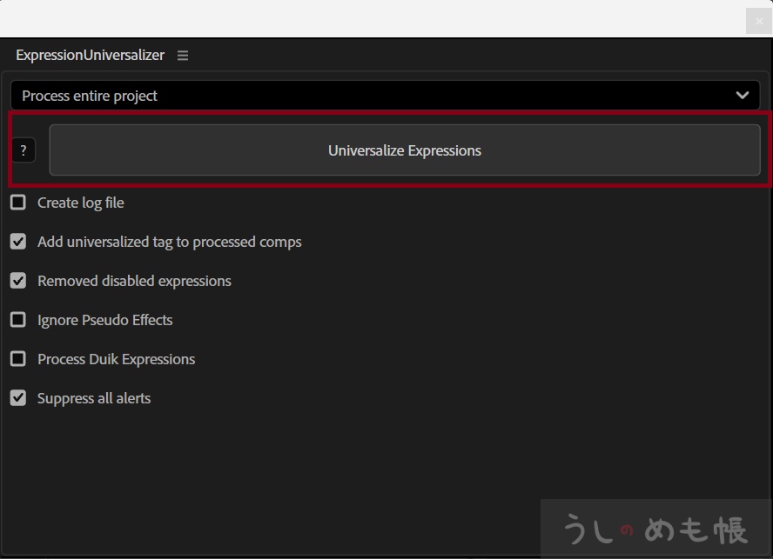Select the ExpressionUniversalizer panel title tab
The image size is (773, 559).
click(x=90, y=55)
